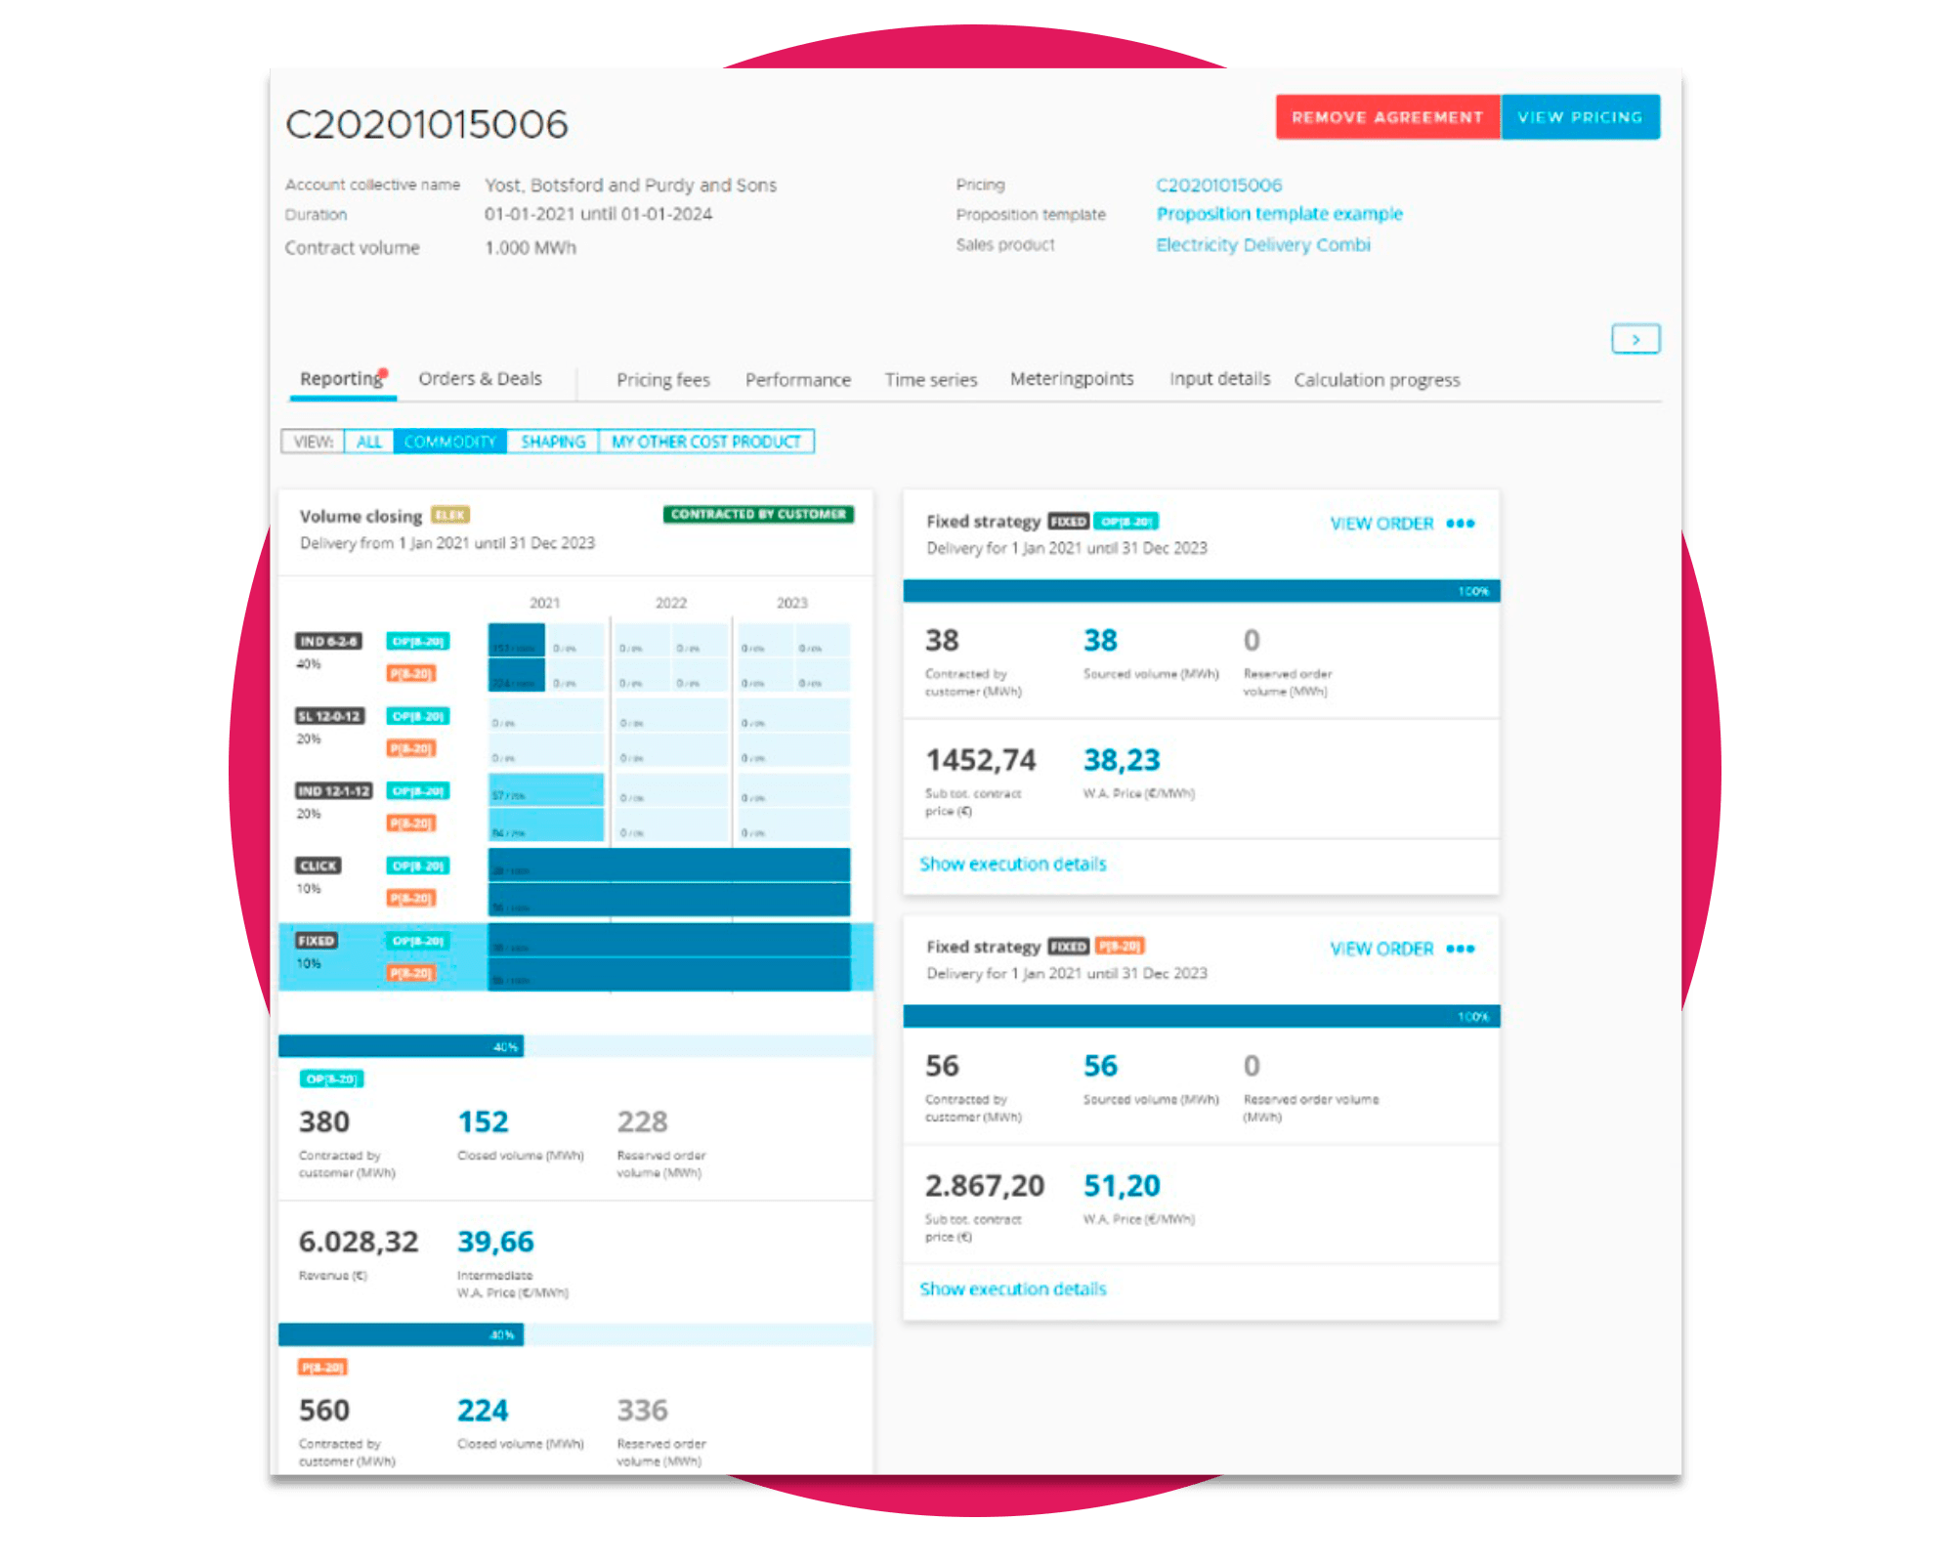This screenshot has height=1563, width=1954.
Task: Click P[8-20] tag in CLICK row
Action: (411, 898)
